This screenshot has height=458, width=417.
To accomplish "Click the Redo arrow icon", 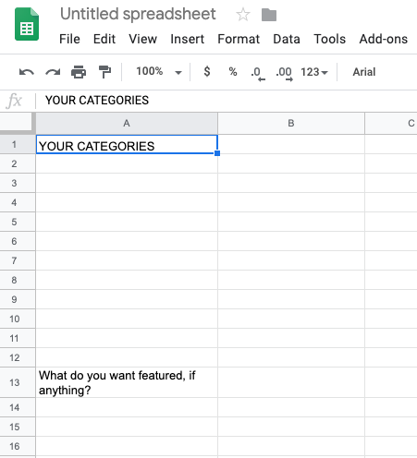I will pos(53,72).
